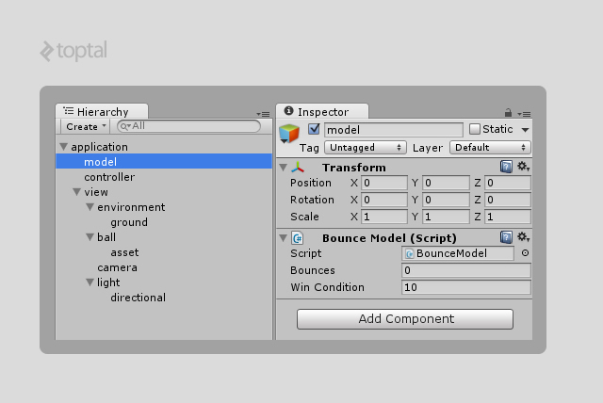This screenshot has height=403, width=603.
Task: Open the Bounce Model script gear menu
Action: tap(523, 237)
